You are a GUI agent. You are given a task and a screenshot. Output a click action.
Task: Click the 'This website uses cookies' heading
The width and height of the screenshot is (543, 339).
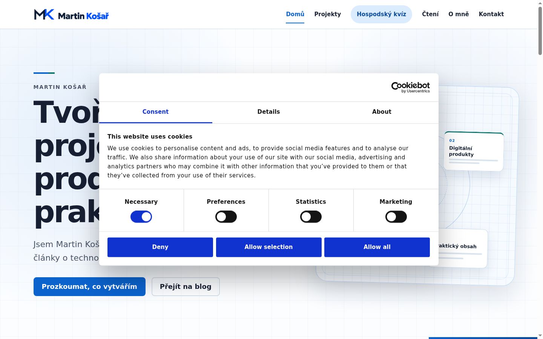pyautogui.click(x=150, y=137)
